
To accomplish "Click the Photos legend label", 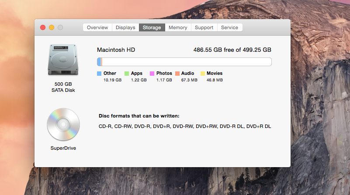I will pos(164,74).
